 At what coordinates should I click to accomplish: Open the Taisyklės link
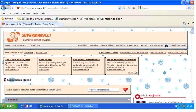click(x=35, y=45)
